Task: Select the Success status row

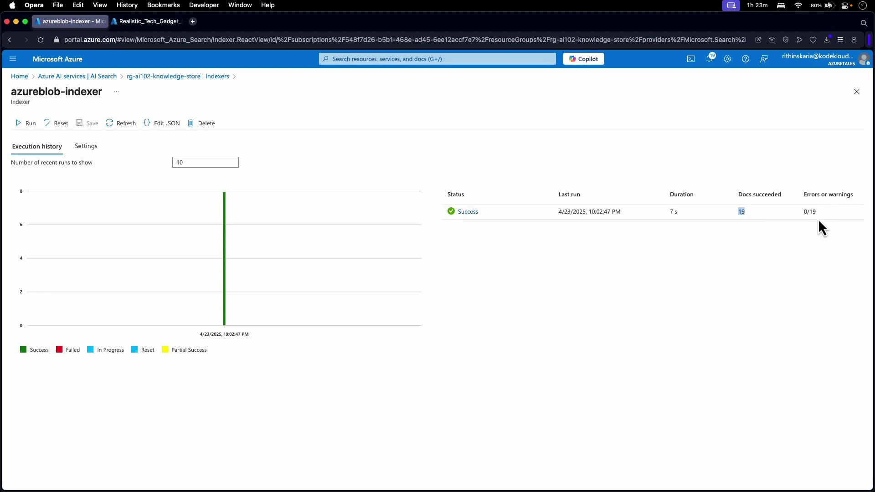Action: coord(467,211)
